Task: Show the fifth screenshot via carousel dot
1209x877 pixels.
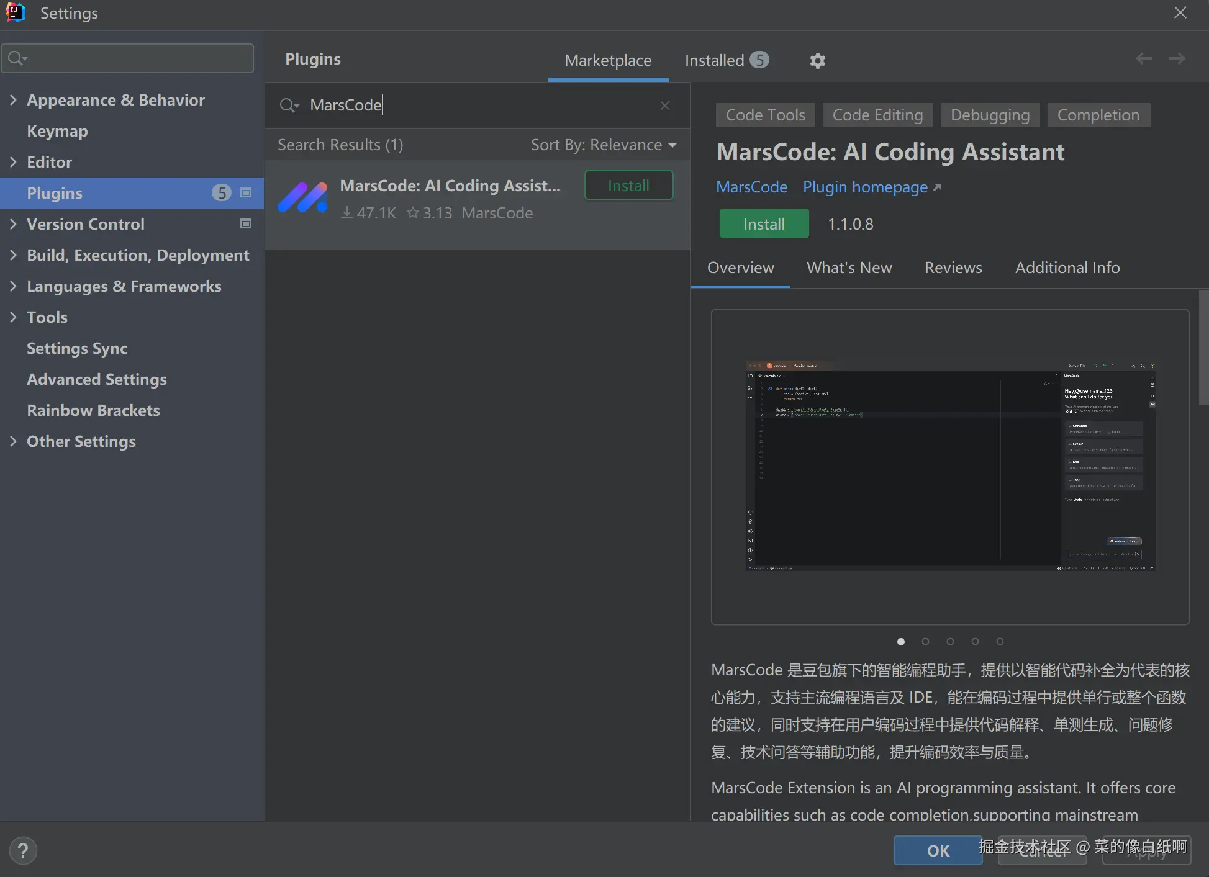Action: pyautogui.click(x=1000, y=642)
